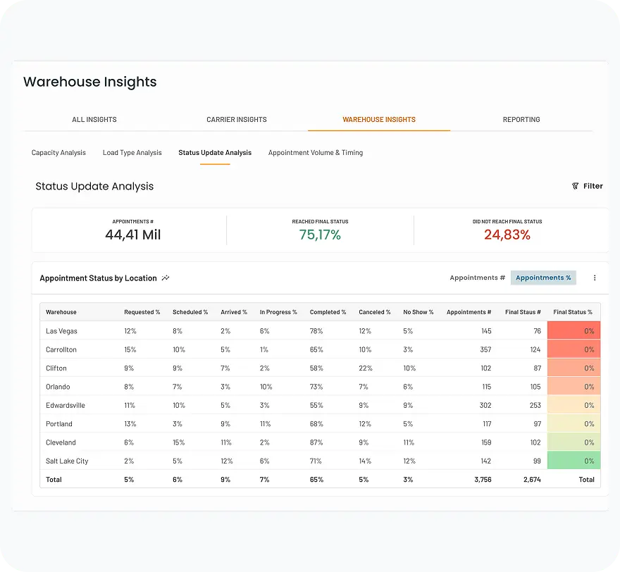Click the trend chart icon beside Appointment Status by Location
The height and width of the screenshot is (572, 620).
click(x=166, y=278)
